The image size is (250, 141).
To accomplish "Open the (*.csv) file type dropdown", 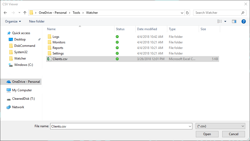I will tap(220, 126).
